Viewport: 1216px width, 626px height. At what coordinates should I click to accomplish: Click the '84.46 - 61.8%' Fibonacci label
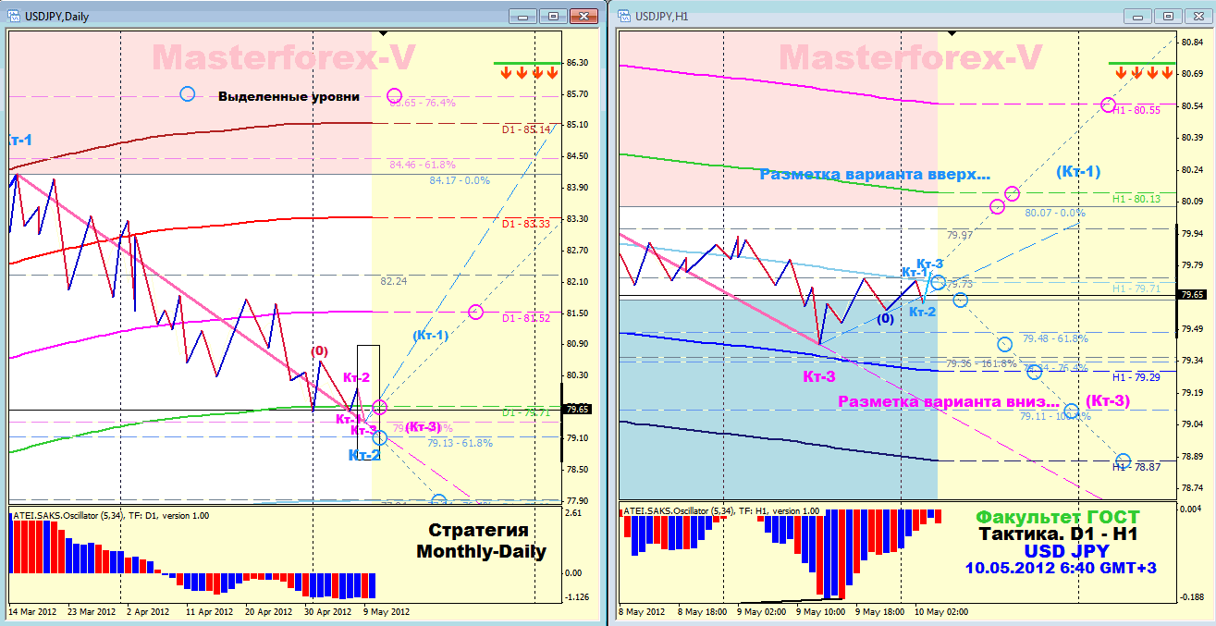pos(422,166)
